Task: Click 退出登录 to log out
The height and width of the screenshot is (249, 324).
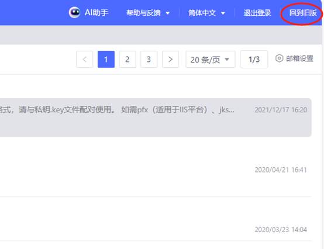Action: 257,13
